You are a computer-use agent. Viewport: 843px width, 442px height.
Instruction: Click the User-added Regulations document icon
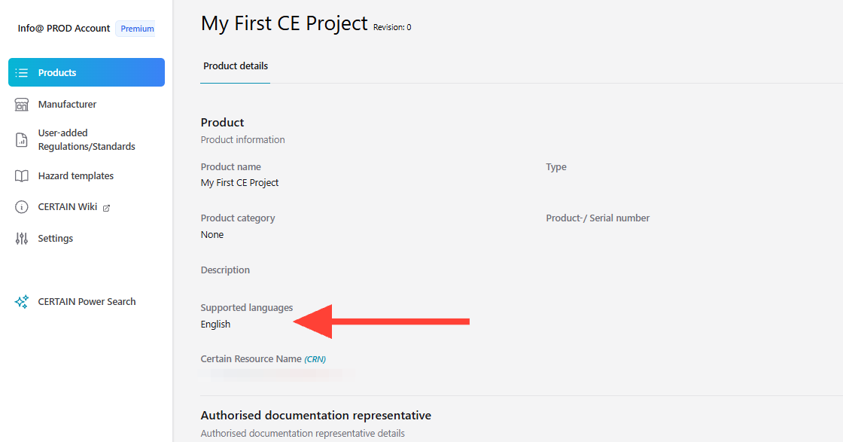click(x=22, y=140)
